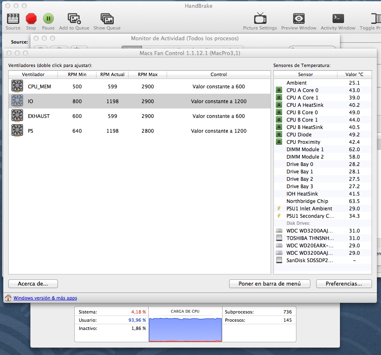Click the Subprocesos count in Monitor de Actividad
The width and height of the screenshot is (381, 355).
(x=287, y=312)
